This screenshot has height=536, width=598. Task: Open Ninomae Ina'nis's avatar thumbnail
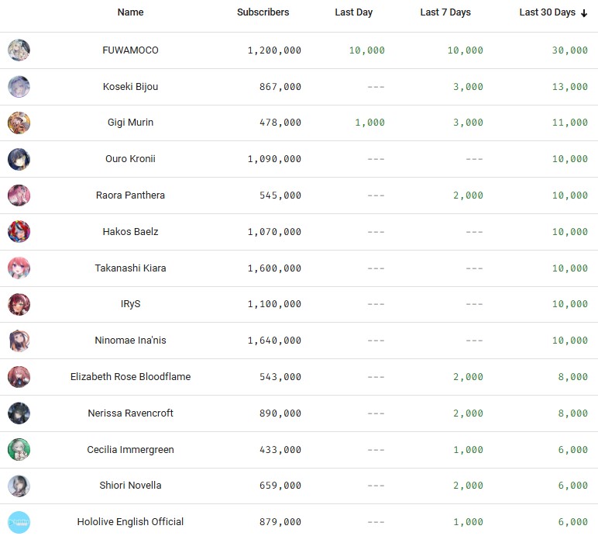19,341
